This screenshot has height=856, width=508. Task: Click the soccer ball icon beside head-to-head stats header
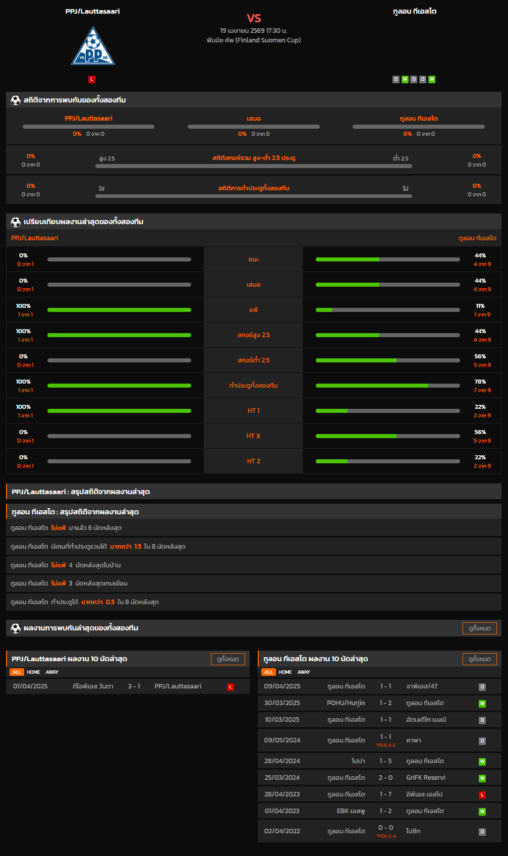[16, 100]
